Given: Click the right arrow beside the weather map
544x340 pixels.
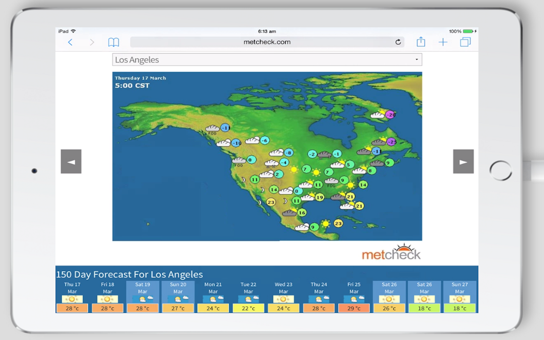Looking at the screenshot, I should coord(463,161).
